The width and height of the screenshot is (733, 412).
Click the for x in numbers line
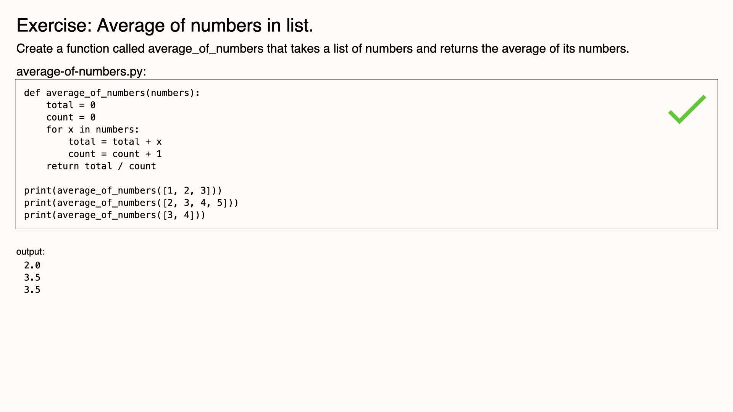(93, 130)
